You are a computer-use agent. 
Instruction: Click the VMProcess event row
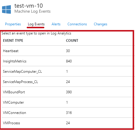click(67, 123)
